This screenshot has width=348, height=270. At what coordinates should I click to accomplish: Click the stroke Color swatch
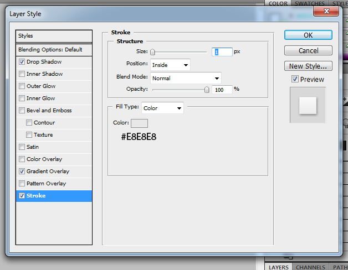[x=140, y=123]
